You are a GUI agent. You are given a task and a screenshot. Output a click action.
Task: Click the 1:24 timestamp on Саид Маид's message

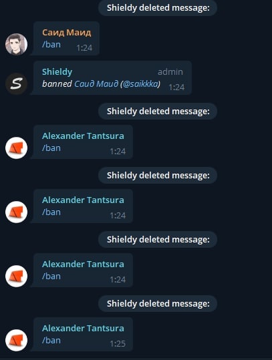coord(84,48)
